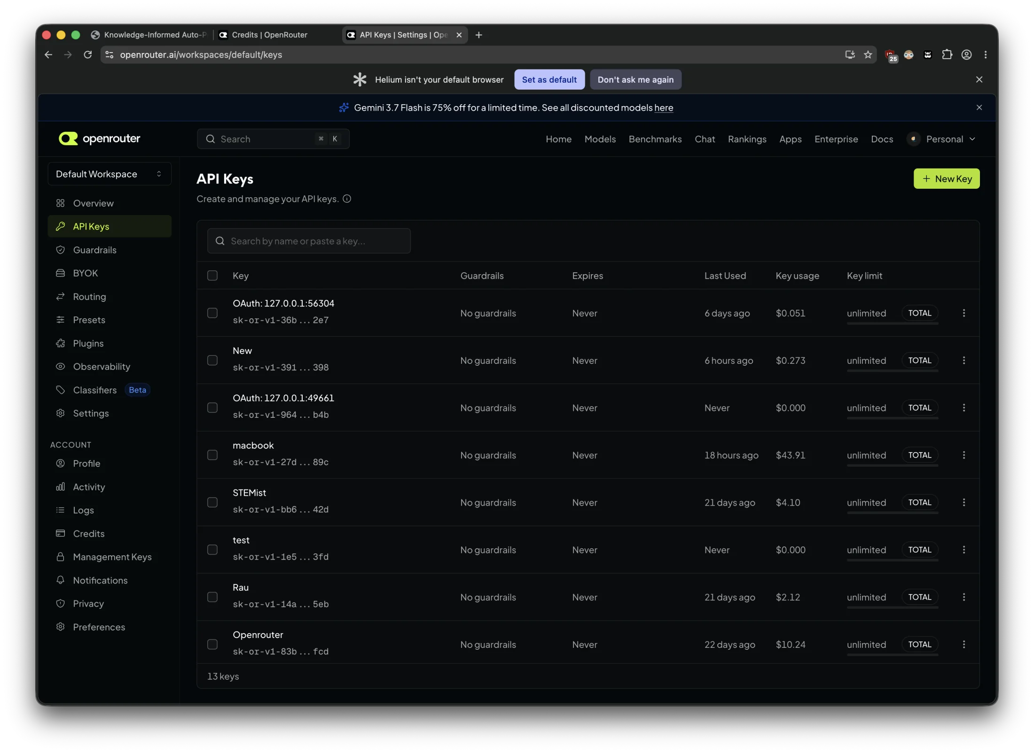Open Notifications bell in sidebar
1034x753 pixels.
pos(60,580)
